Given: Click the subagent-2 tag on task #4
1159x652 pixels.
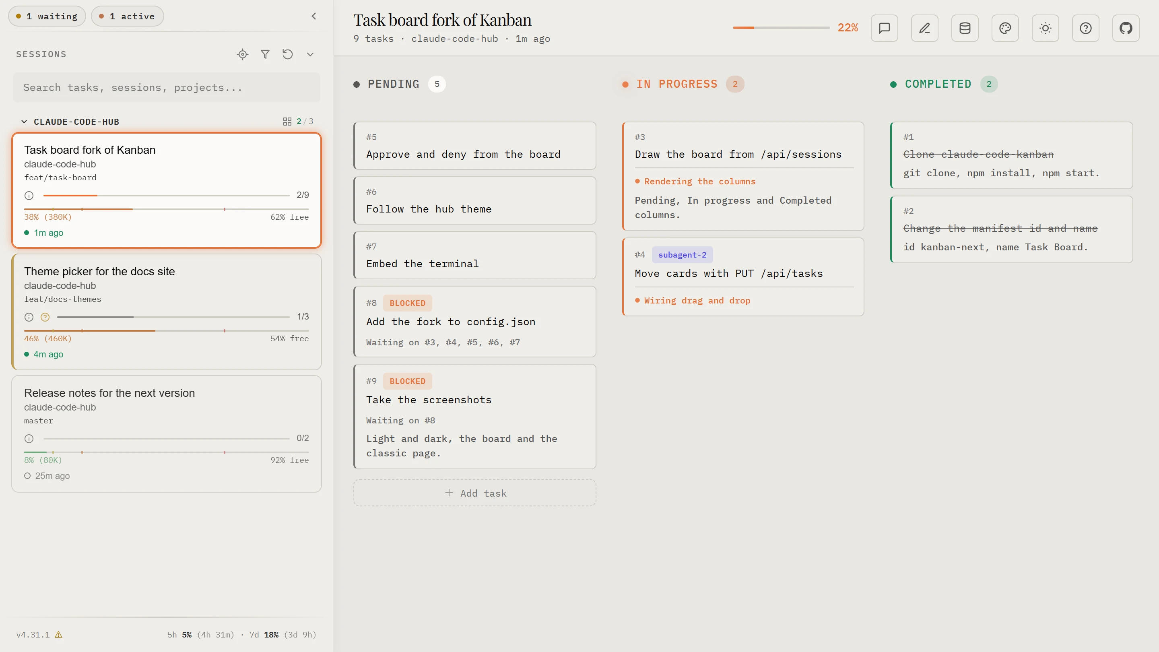Looking at the screenshot, I should 682,255.
